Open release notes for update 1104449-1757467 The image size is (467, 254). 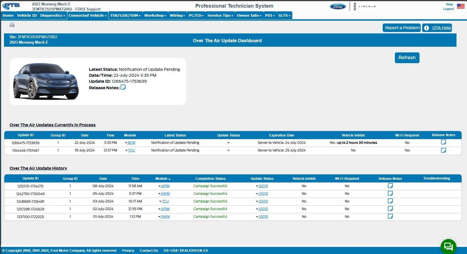point(443,150)
